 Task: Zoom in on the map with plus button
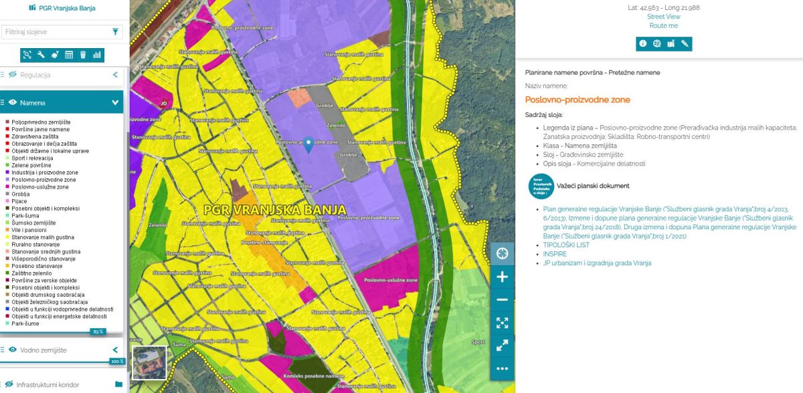click(502, 277)
